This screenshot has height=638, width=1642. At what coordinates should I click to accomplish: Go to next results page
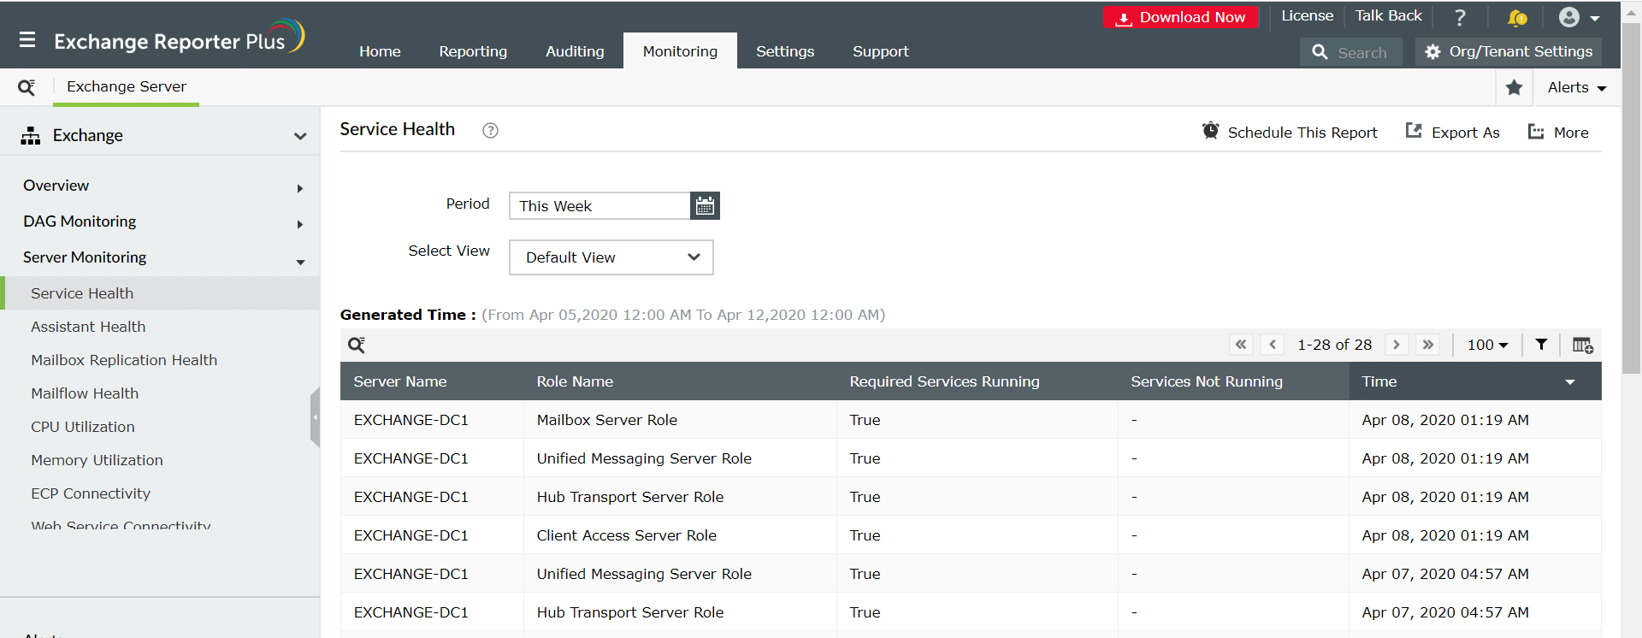point(1397,345)
